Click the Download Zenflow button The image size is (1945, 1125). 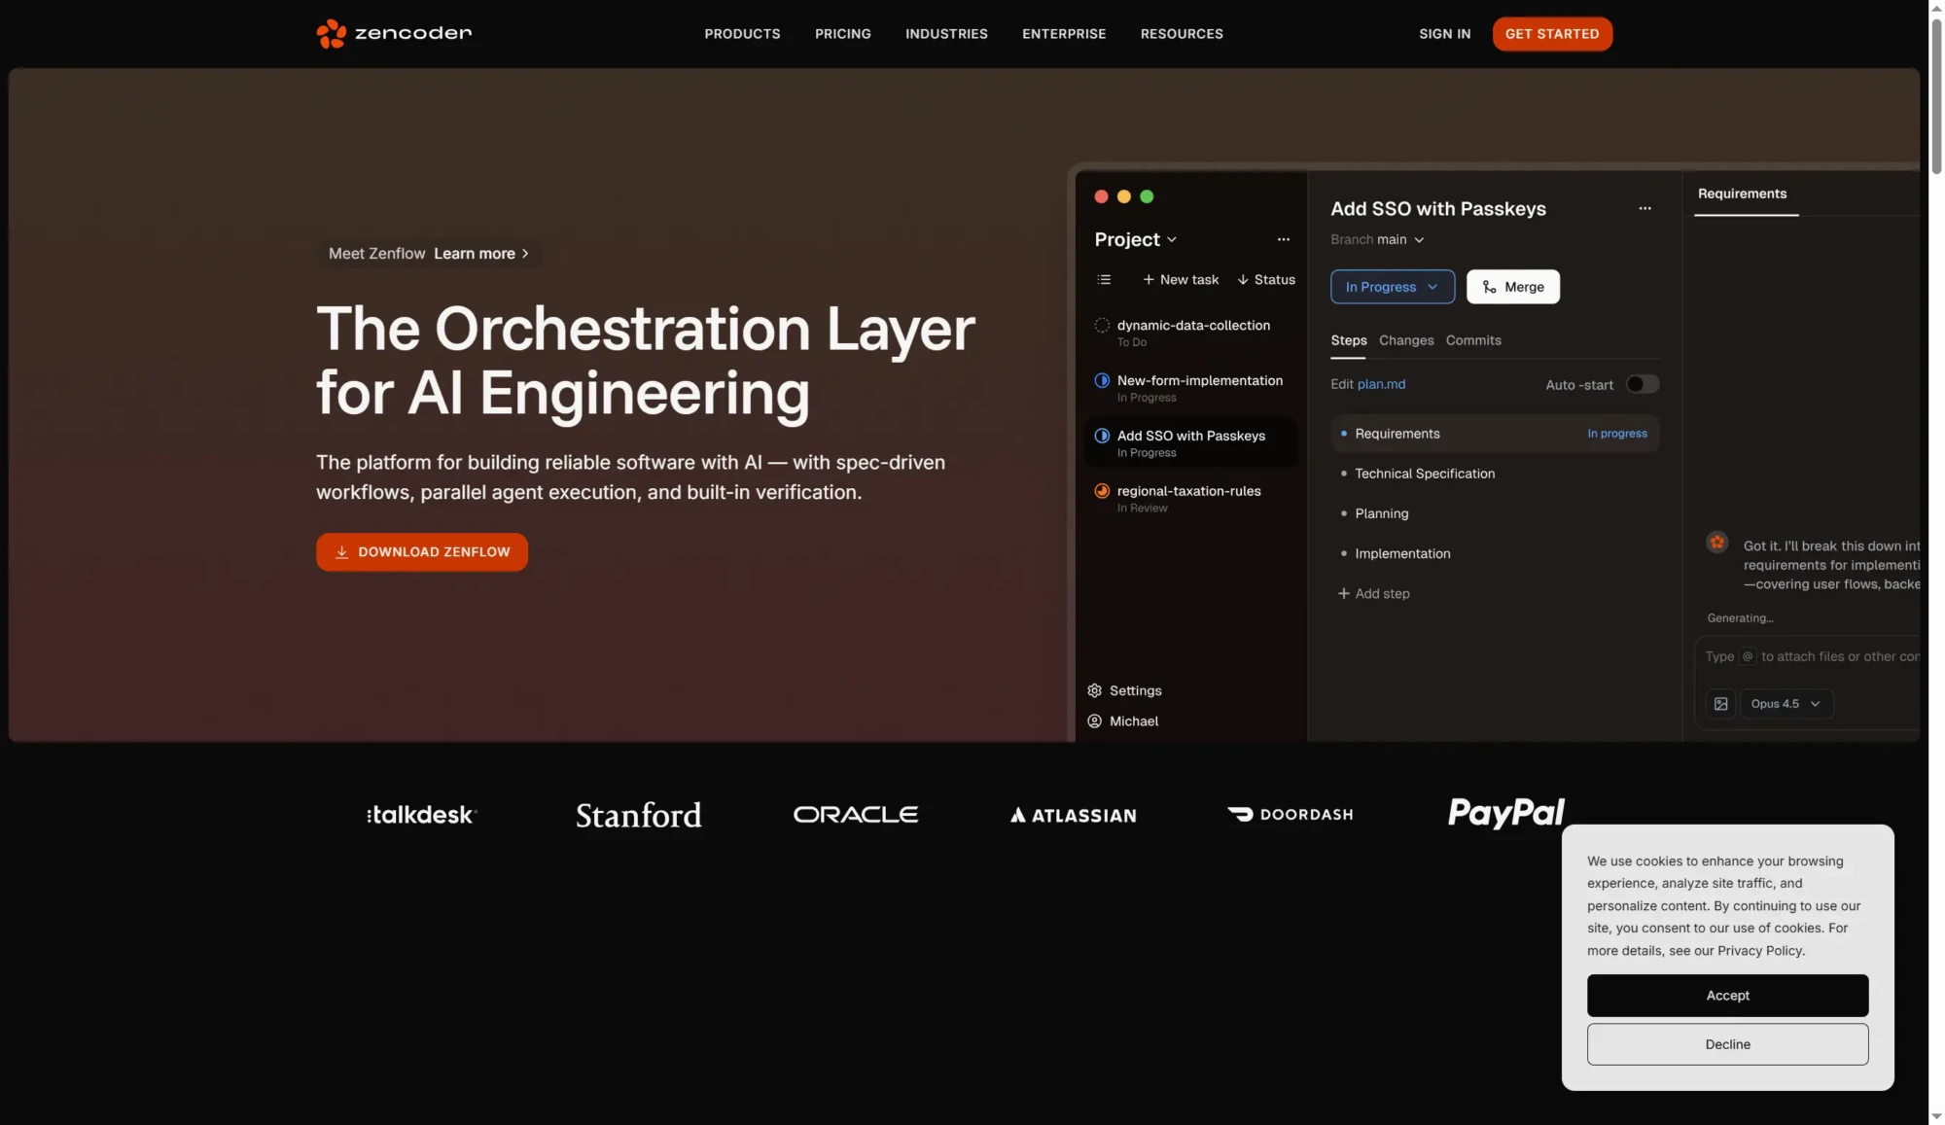tap(422, 552)
